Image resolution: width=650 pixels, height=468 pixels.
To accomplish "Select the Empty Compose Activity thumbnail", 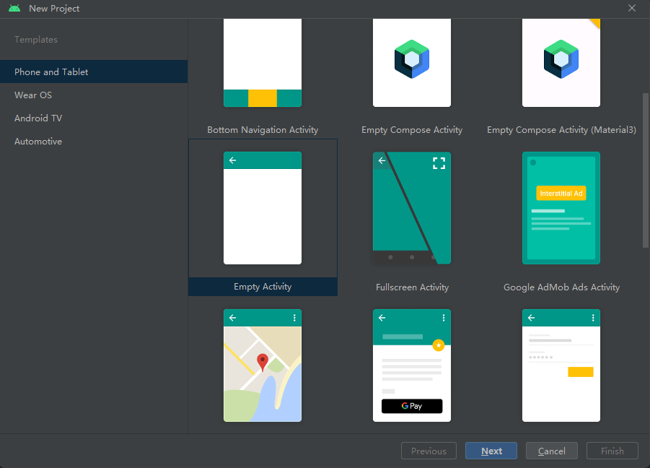I will tap(412, 63).
